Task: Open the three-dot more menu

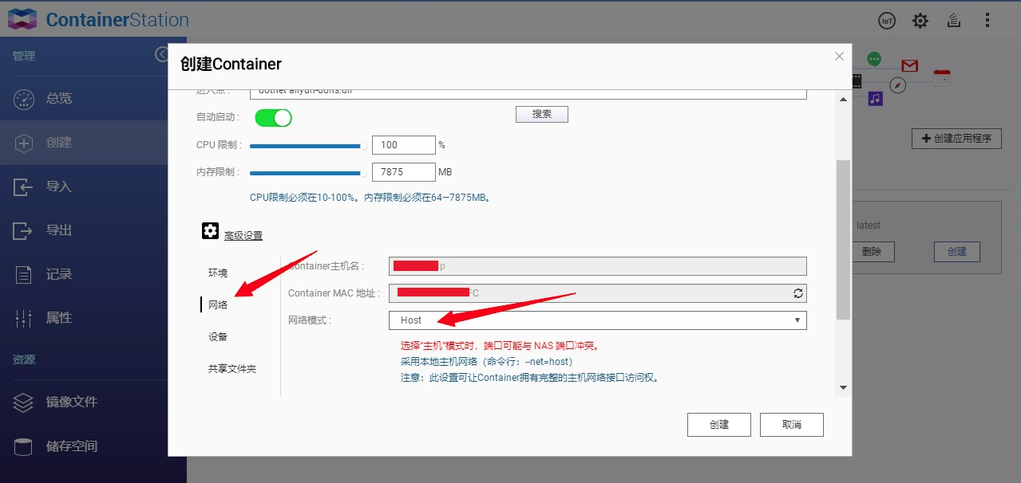Action: [x=987, y=22]
